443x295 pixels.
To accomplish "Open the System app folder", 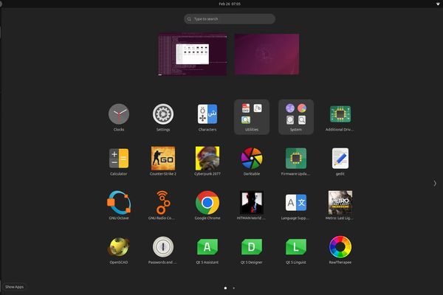I will (296, 117).
